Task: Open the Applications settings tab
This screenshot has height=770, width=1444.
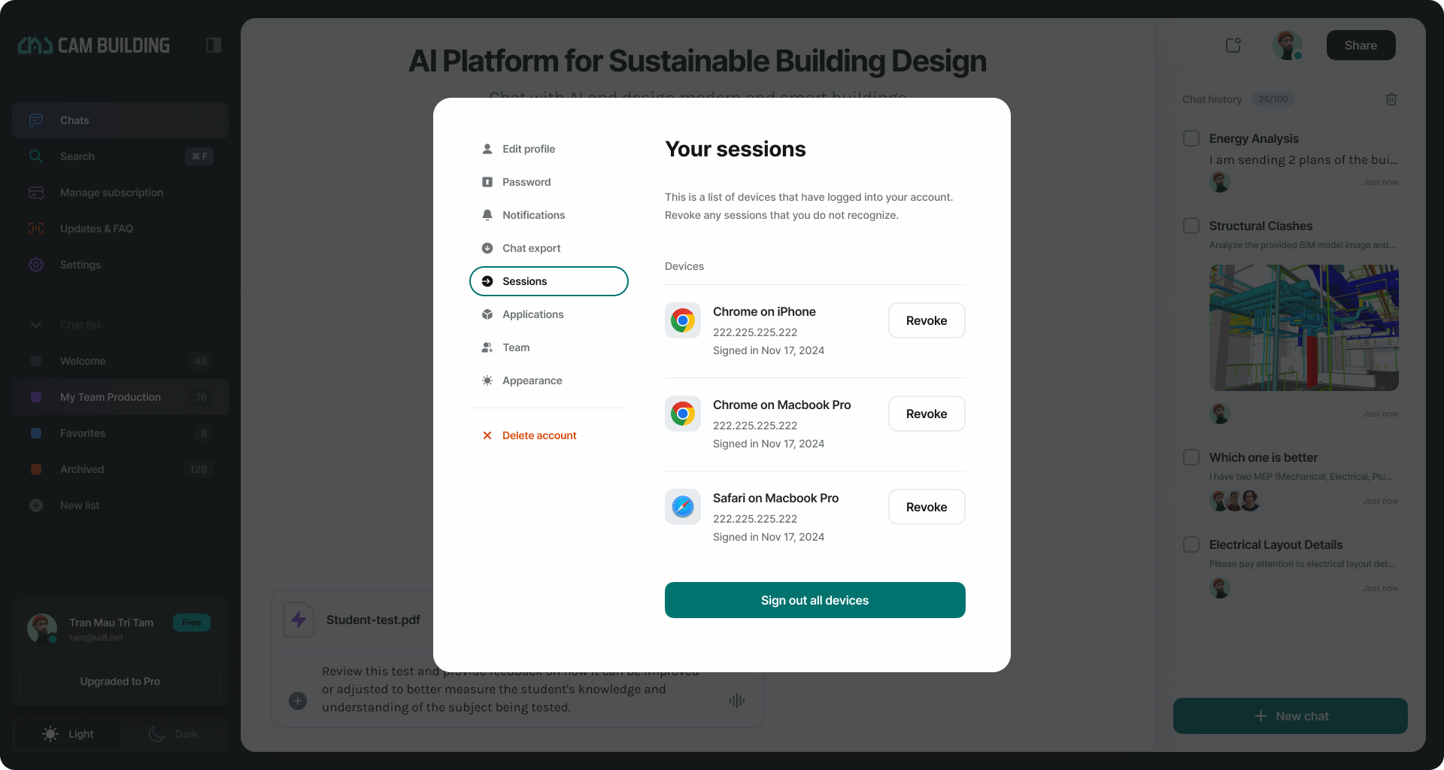Action: (532, 314)
